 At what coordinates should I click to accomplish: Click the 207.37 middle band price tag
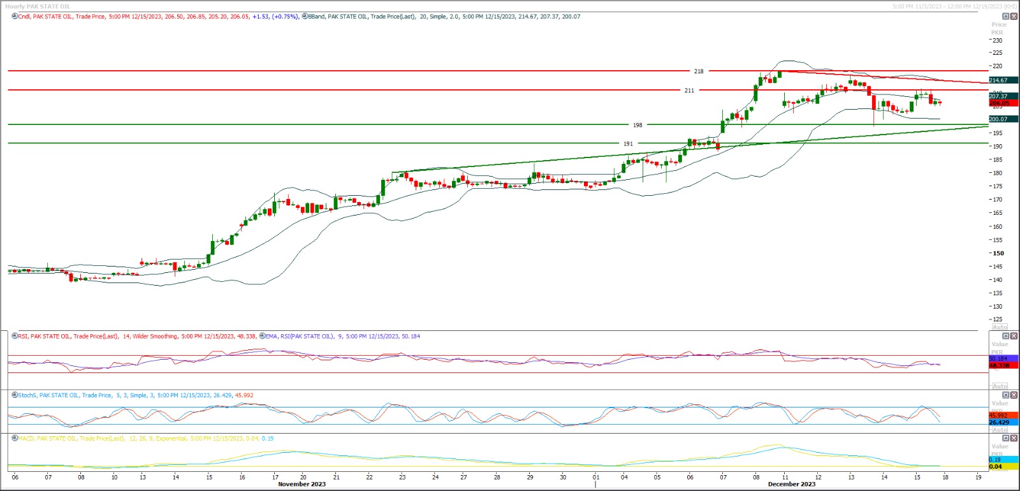click(1003, 96)
